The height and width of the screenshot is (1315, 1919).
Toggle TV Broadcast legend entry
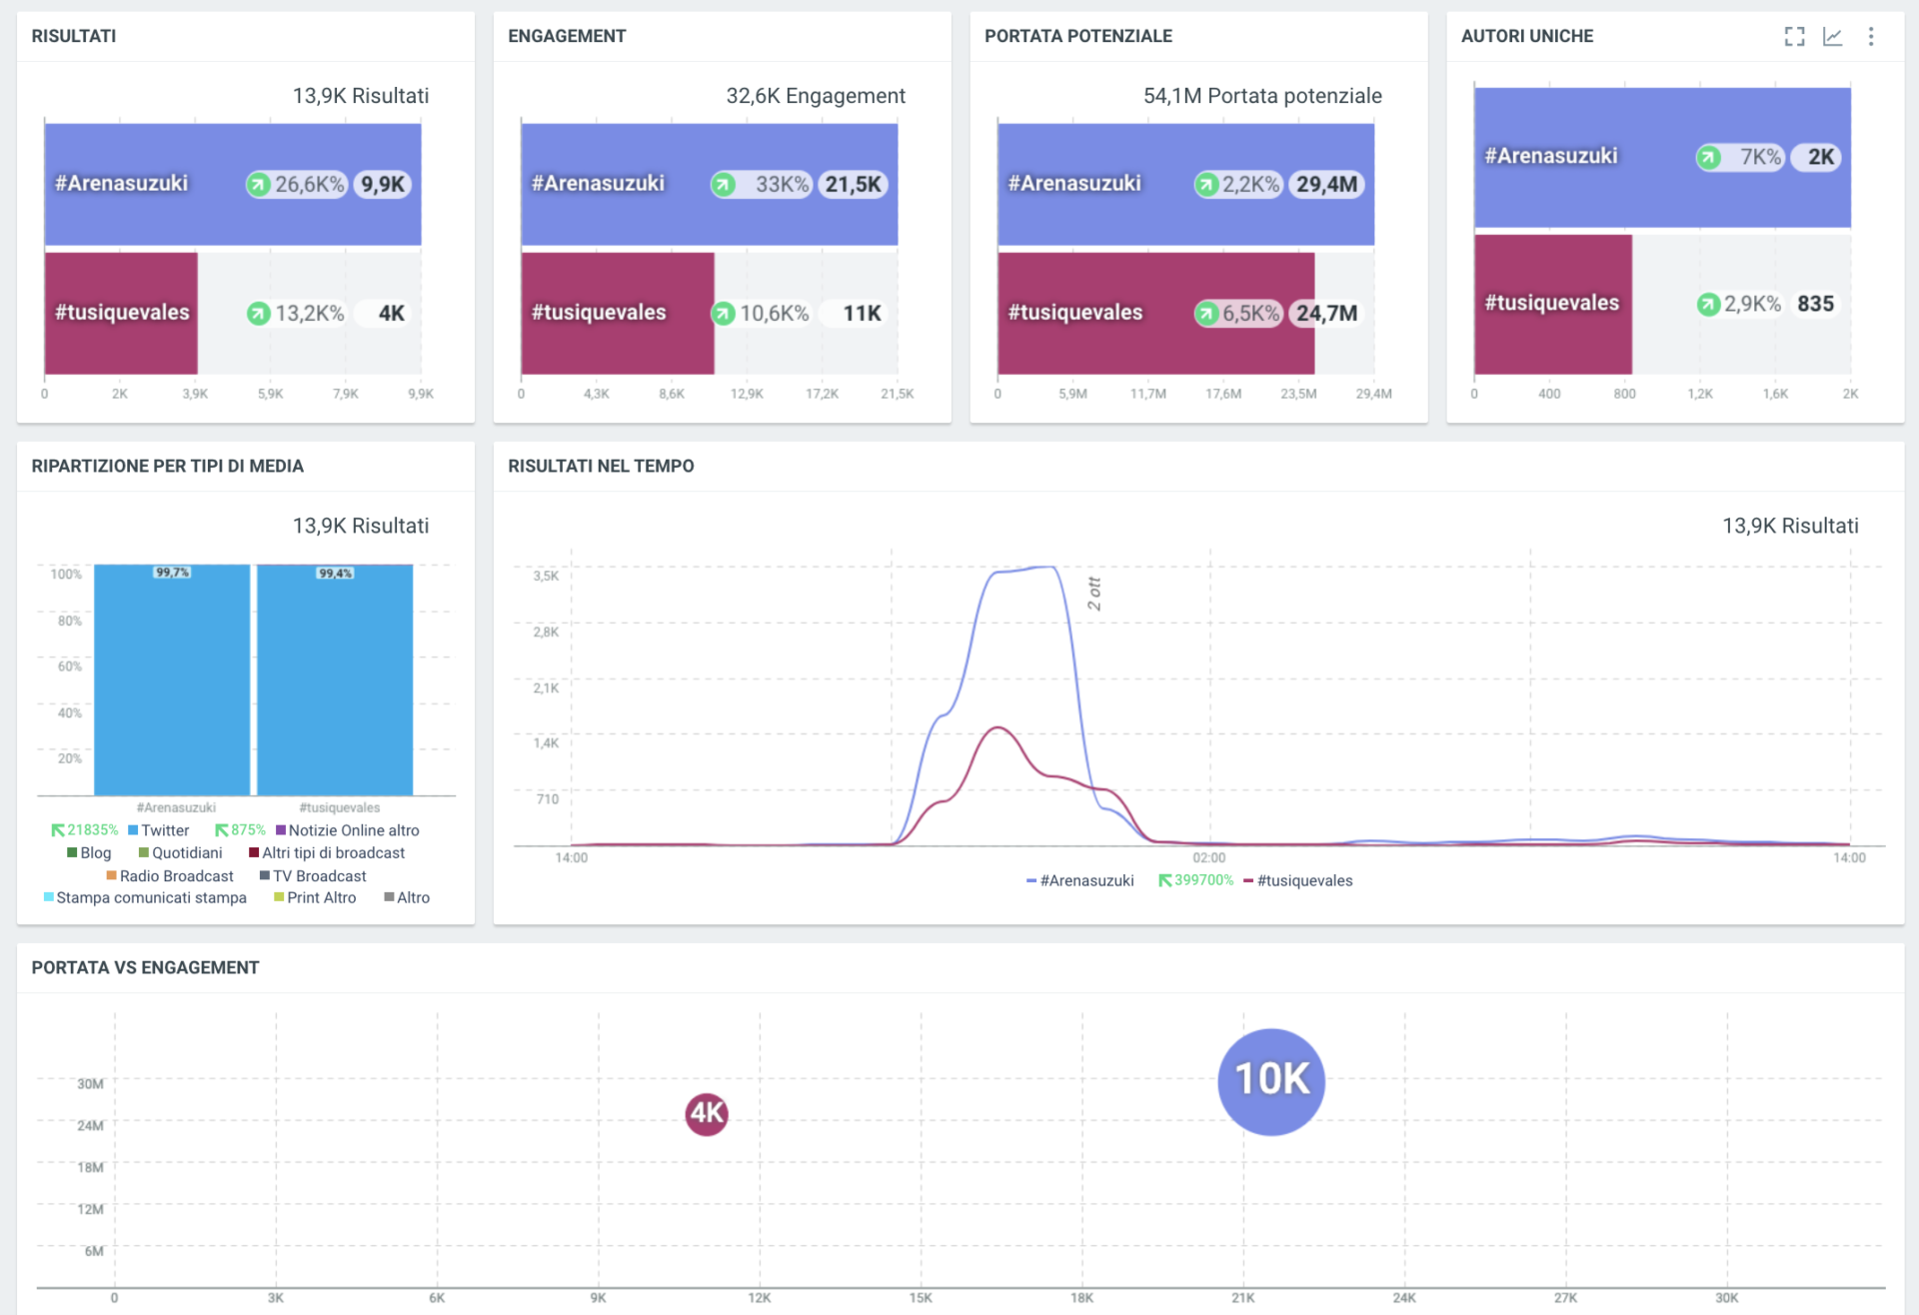point(313,876)
